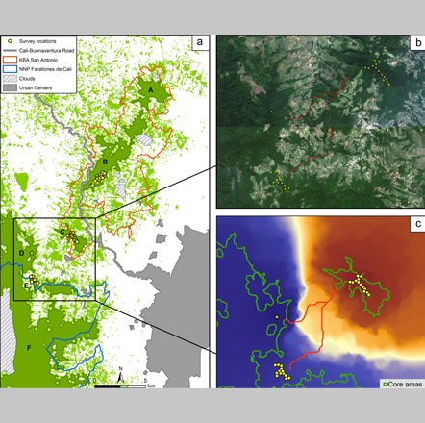Click the north arrow compass symbol

pos(121,375)
